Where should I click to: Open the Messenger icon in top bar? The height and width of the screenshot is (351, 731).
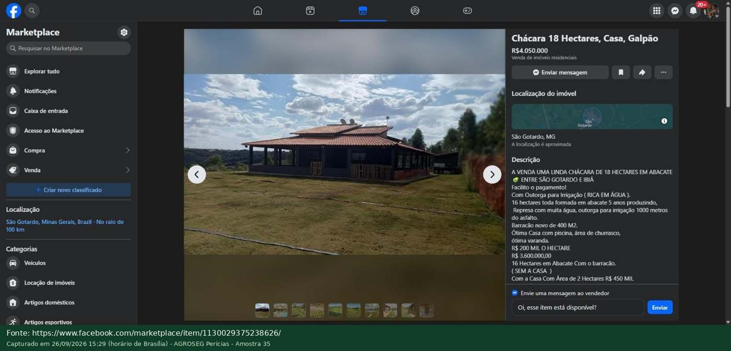(x=675, y=10)
